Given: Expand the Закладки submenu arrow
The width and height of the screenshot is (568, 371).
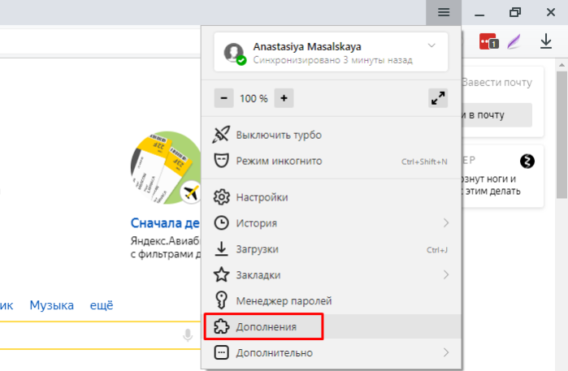Looking at the screenshot, I should pyautogui.click(x=445, y=274).
